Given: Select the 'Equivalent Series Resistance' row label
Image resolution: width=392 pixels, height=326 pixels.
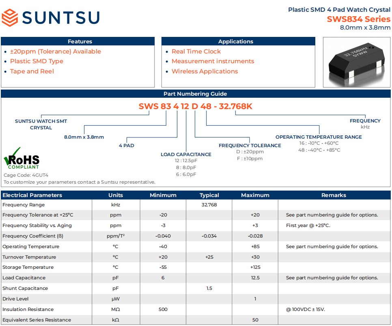Looking at the screenshot, I should pos(37,320).
